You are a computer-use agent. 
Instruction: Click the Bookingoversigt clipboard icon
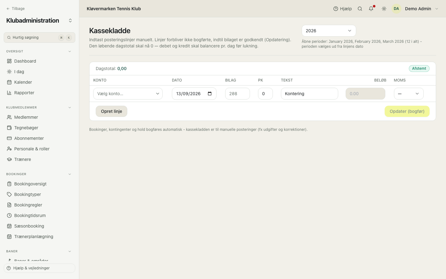[9, 184]
